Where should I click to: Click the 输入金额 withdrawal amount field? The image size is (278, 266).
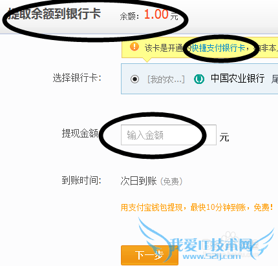tap(169, 135)
